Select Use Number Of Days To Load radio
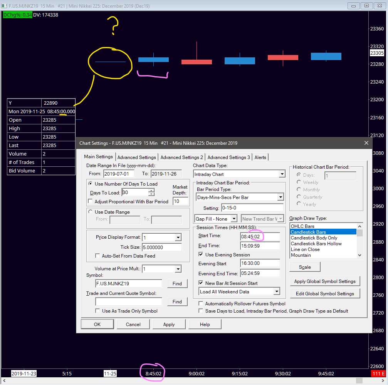Viewport: 388px width, 385px height. 91,184
